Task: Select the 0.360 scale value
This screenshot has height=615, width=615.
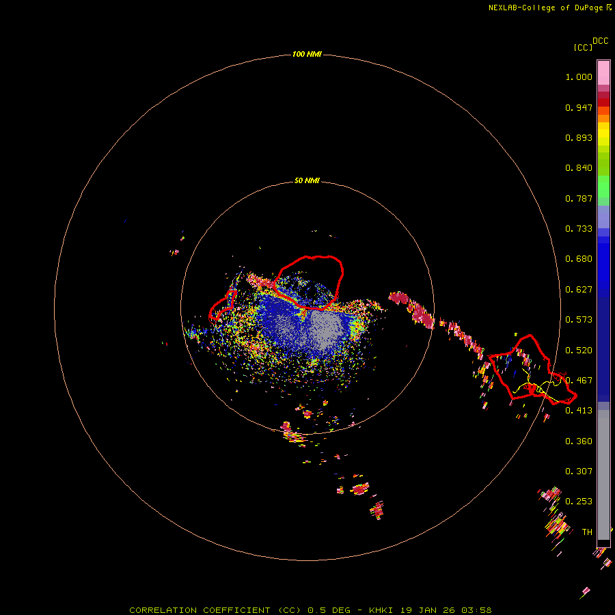Action: point(579,441)
